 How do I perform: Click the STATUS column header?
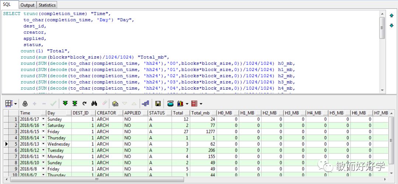(x=160, y=113)
